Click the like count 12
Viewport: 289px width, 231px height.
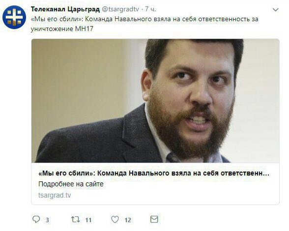tap(128, 220)
